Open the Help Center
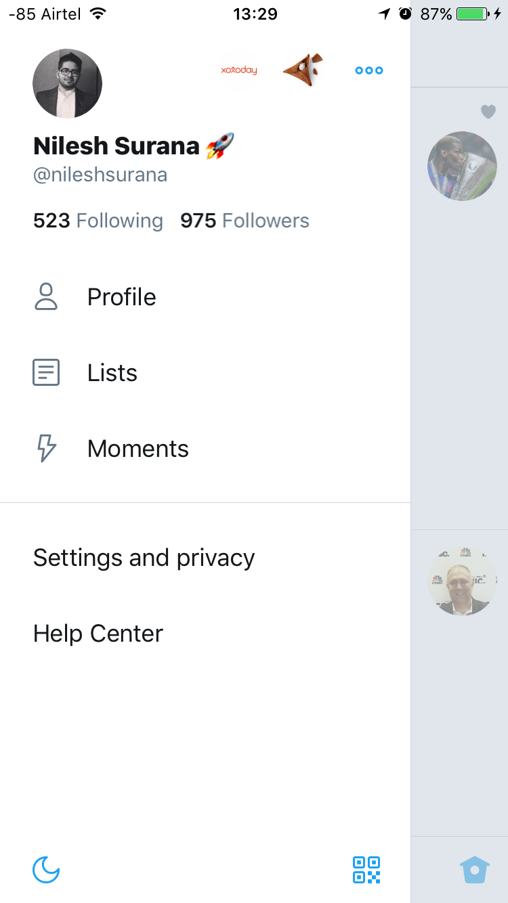The image size is (508, 903). (98, 634)
